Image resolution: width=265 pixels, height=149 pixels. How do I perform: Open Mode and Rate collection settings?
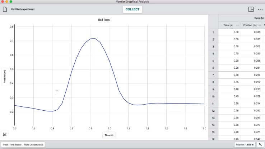tap(23, 145)
